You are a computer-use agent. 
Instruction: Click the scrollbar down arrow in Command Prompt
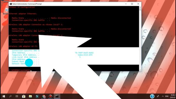point(140,70)
